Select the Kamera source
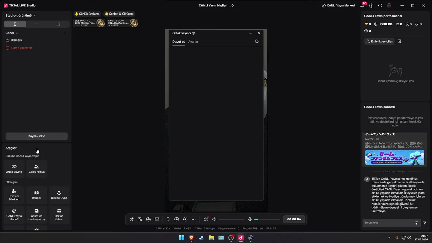The image size is (432, 243). 36,40
